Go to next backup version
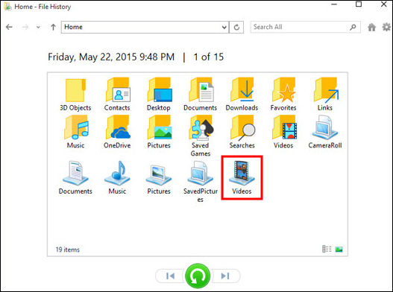The image size is (393, 292). pyautogui.click(x=225, y=276)
